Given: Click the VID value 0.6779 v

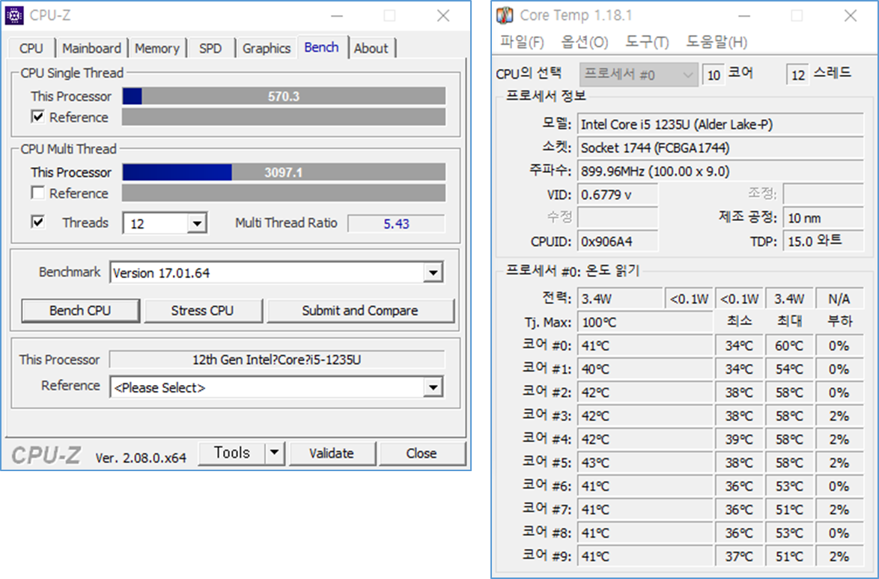Looking at the screenshot, I should click(617, 195).
